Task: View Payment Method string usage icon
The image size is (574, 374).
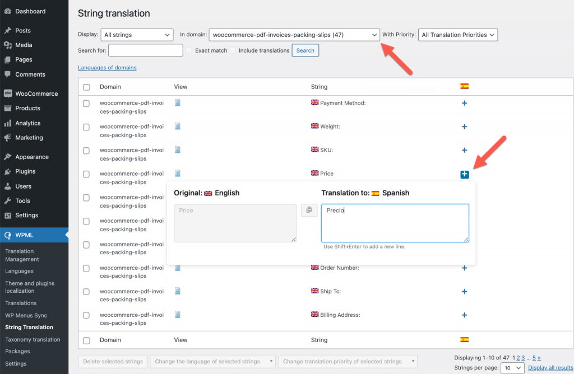Action: [178, 102]
